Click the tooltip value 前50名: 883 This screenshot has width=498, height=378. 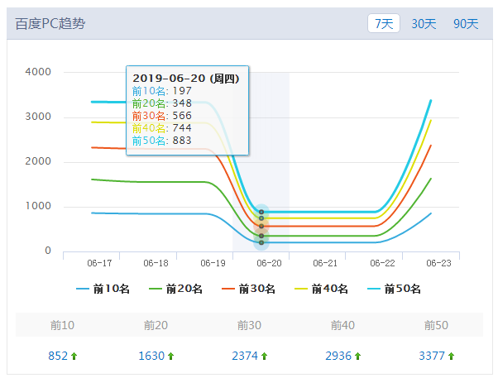162,141
